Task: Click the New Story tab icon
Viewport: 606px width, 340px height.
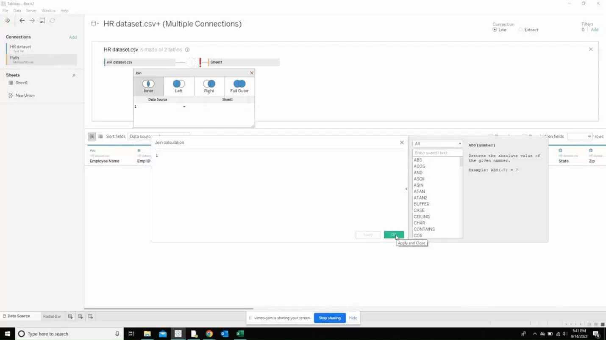Action: [x=91, y=316]
